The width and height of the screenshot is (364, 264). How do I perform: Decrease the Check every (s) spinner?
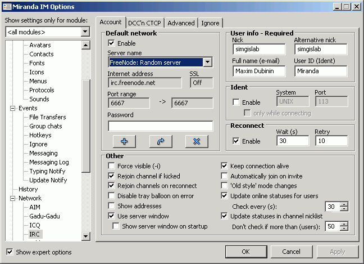[x=344, y=209]
